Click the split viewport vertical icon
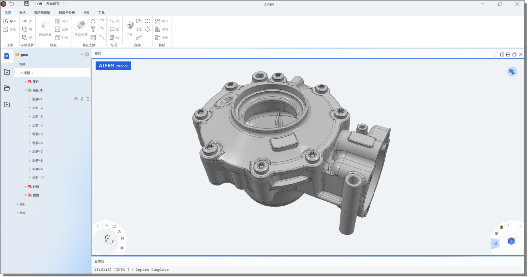This screenshot has width=528, height=277. 502,55
